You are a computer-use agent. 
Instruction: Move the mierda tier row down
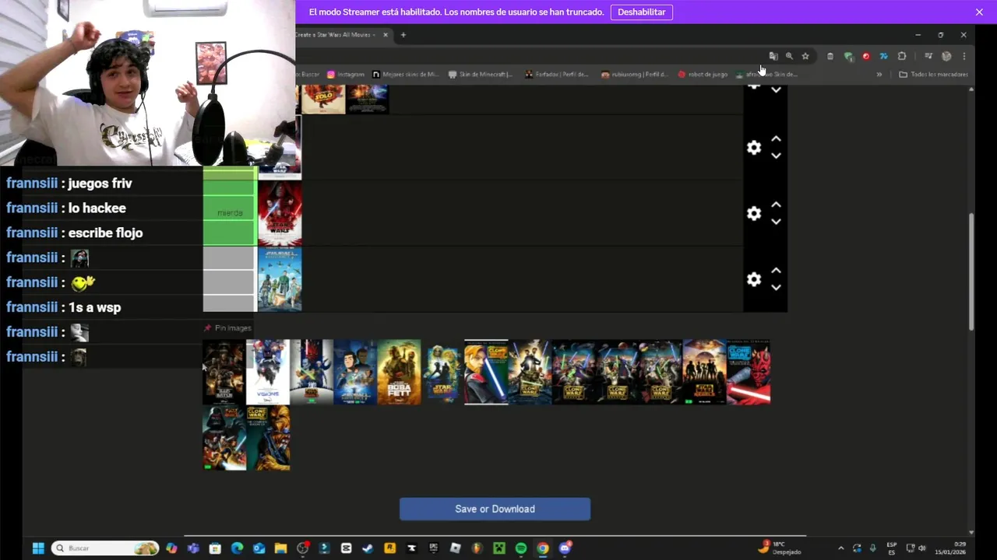click(776, 222)
